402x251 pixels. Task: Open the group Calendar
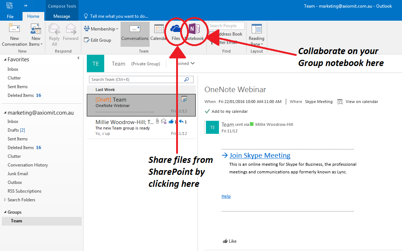click(158, 33)
